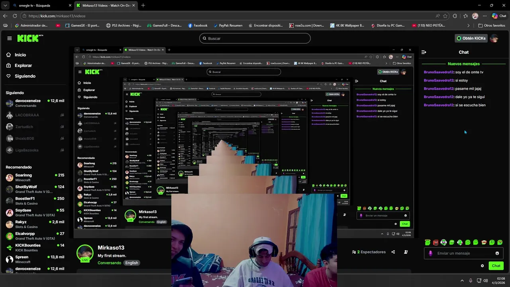Collapse the chat panel with arrow icon
The width and height of the screenshot is (510, 287).
(424, 52)
